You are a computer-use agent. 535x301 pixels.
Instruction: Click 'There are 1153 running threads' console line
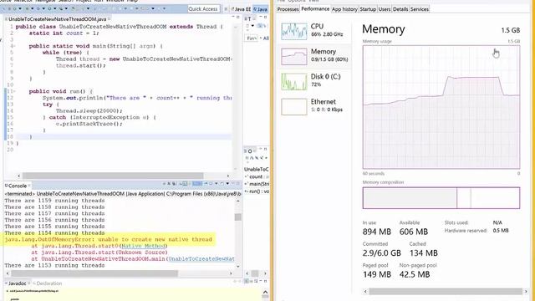pos(54,265)
